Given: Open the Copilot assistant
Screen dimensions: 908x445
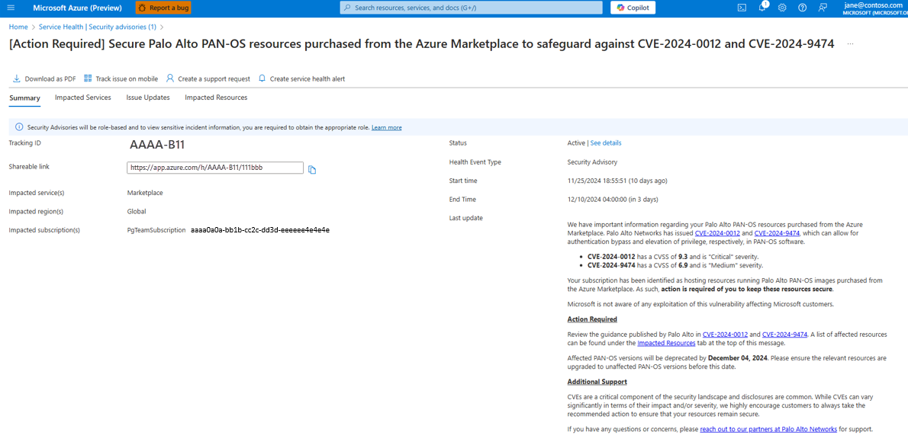Looking at the screenshot, I should (633, 8).
